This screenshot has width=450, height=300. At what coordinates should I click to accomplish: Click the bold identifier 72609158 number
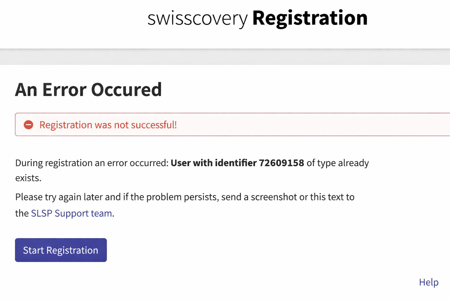tap(281, 163)
